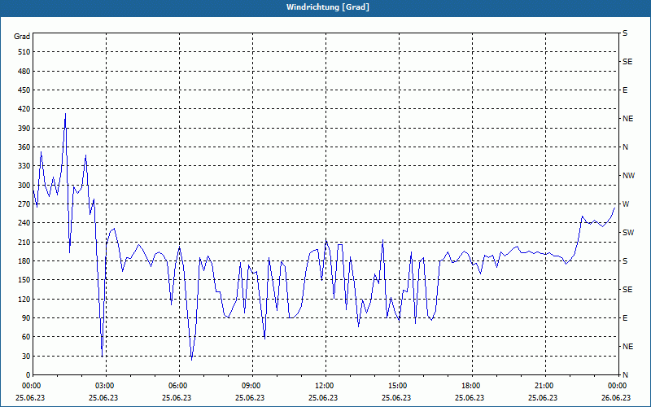
Task: Click the W compass label
Action: [626, 204]
